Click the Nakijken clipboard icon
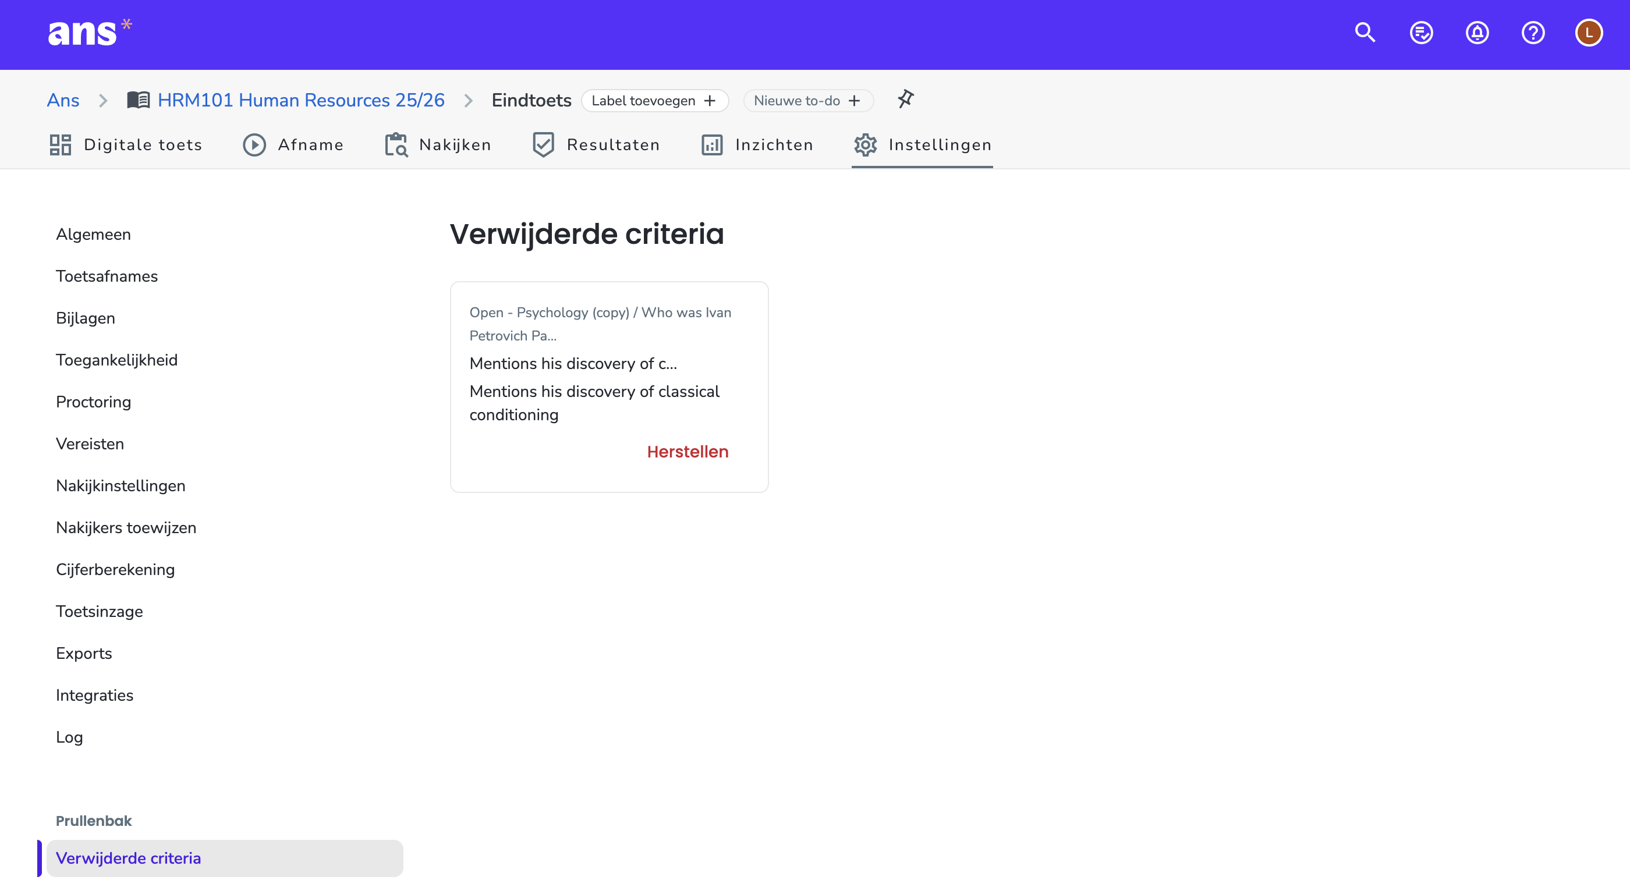Viewport: 1630px width, 887px height. (x=396, y=145)
